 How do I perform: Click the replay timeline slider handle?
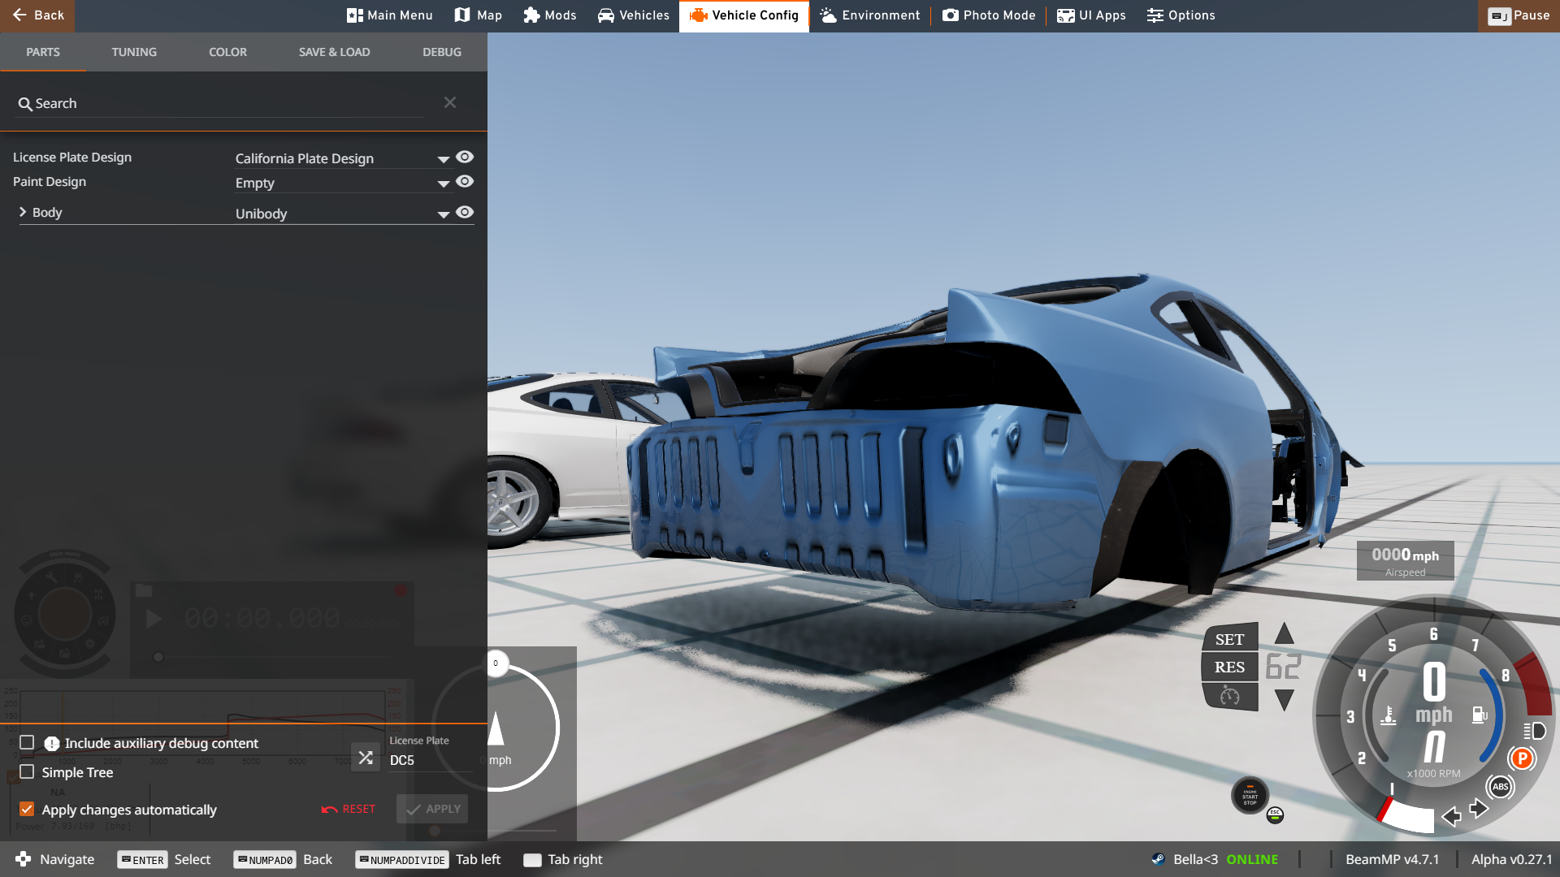point(158,657)
